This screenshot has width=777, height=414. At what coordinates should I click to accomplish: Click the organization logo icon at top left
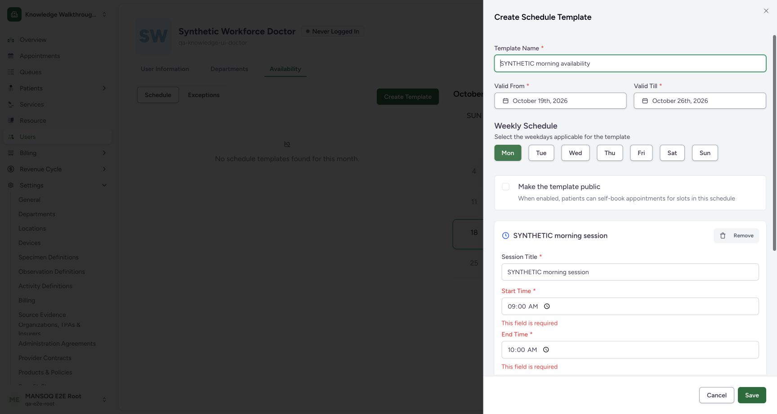14,14
